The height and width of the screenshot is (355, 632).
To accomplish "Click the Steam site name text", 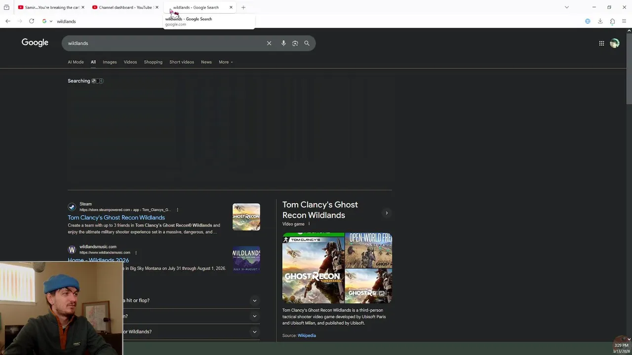I will (85, 204).
